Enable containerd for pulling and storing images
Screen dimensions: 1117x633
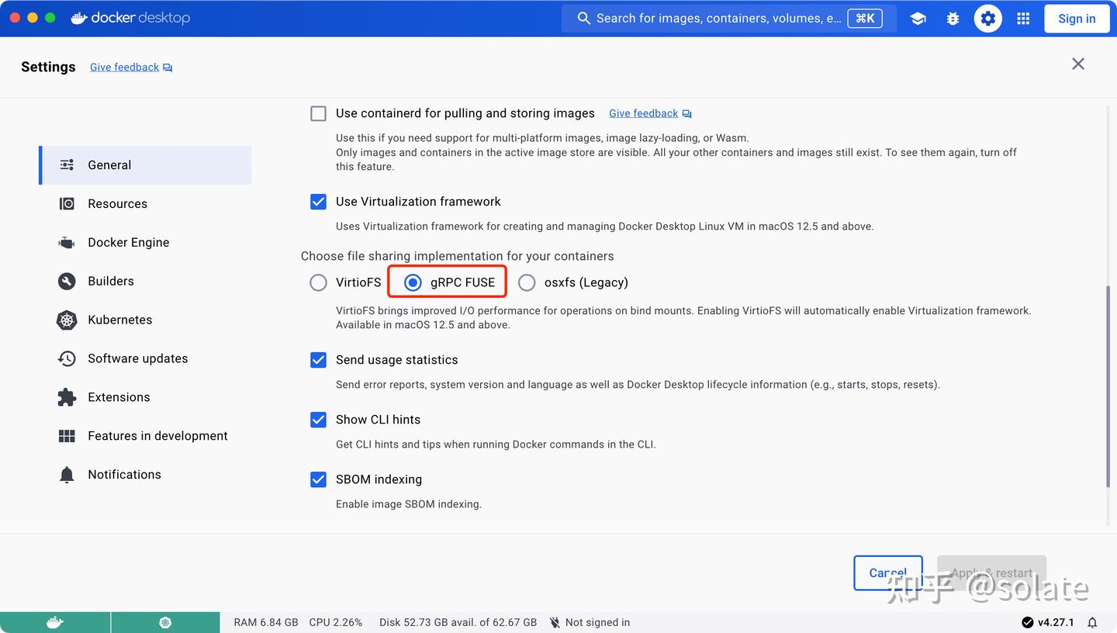[x=318, y=113]
